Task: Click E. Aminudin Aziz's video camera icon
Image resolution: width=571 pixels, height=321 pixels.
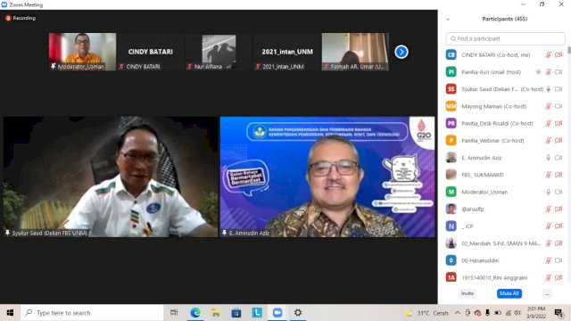Action: pos(559,158)
